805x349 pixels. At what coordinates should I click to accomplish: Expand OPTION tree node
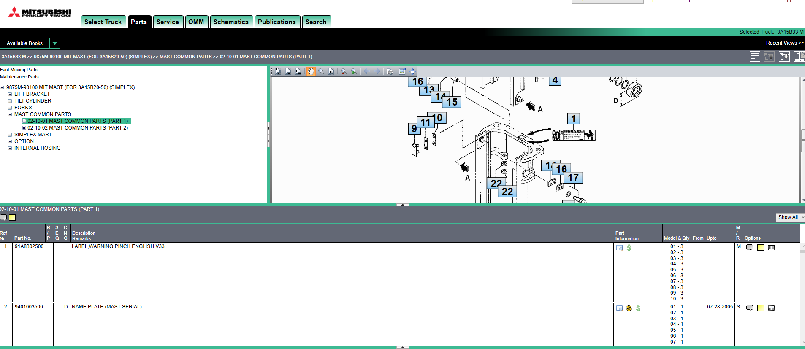coord(10,141)
